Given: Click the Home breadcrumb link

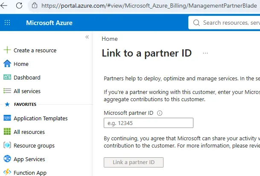Looking at the screenshot, I should click(x=110, y=39).
